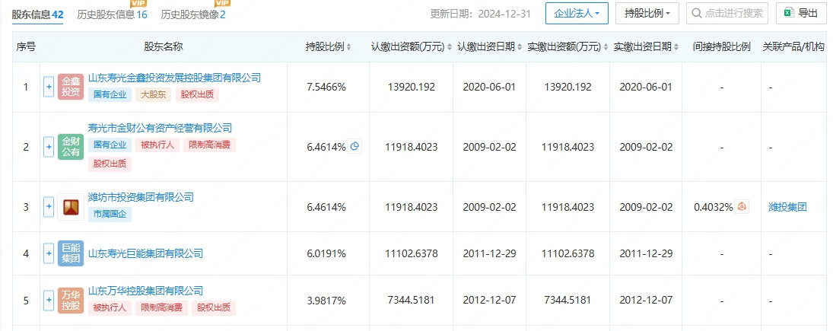Click the 6.0191% shareholding value
833x331 pixels.
click(x=326, y=253)
